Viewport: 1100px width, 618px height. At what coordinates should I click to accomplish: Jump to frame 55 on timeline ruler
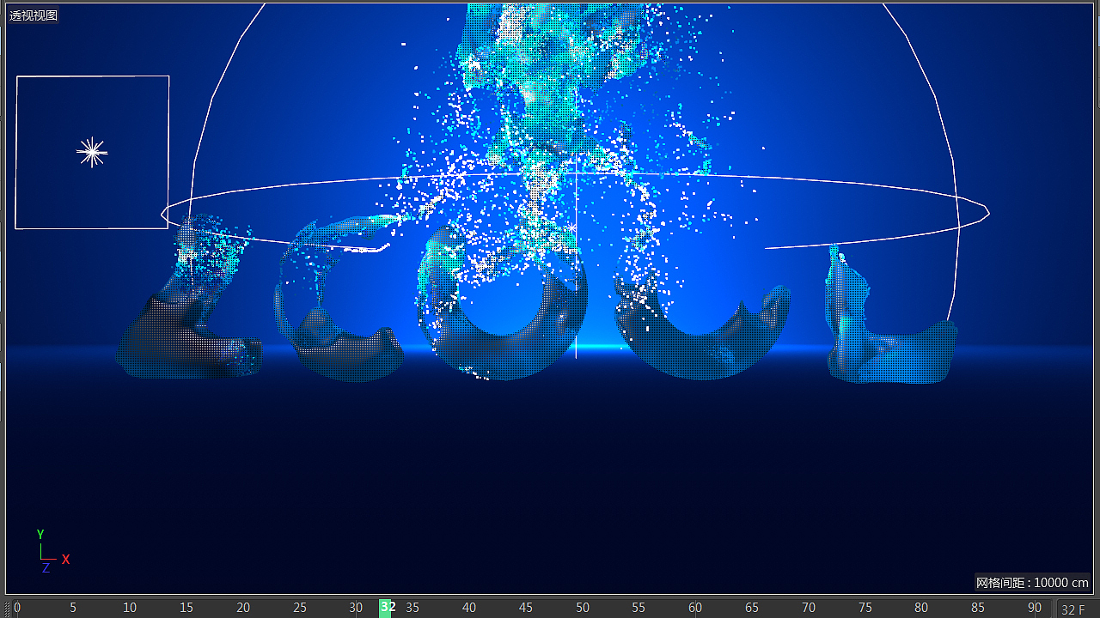pos(639,608)
